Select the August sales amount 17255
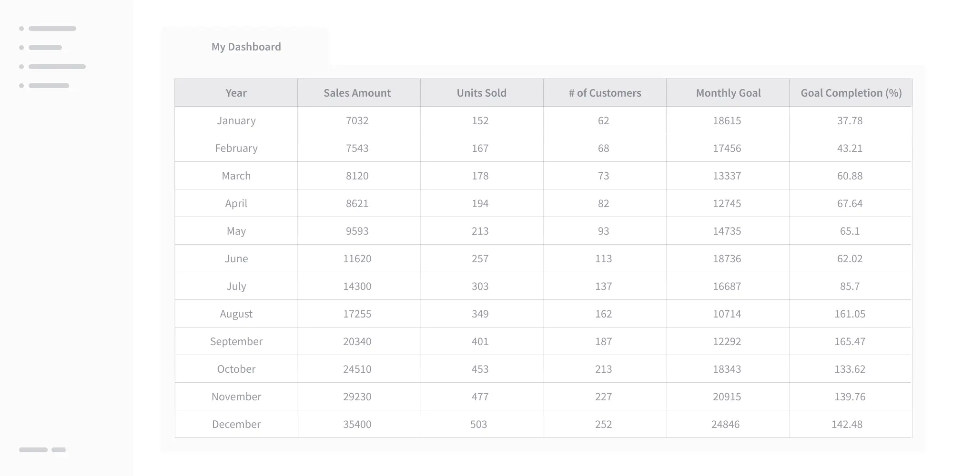Viewport: 953px width, 476px height. point(357,314)
